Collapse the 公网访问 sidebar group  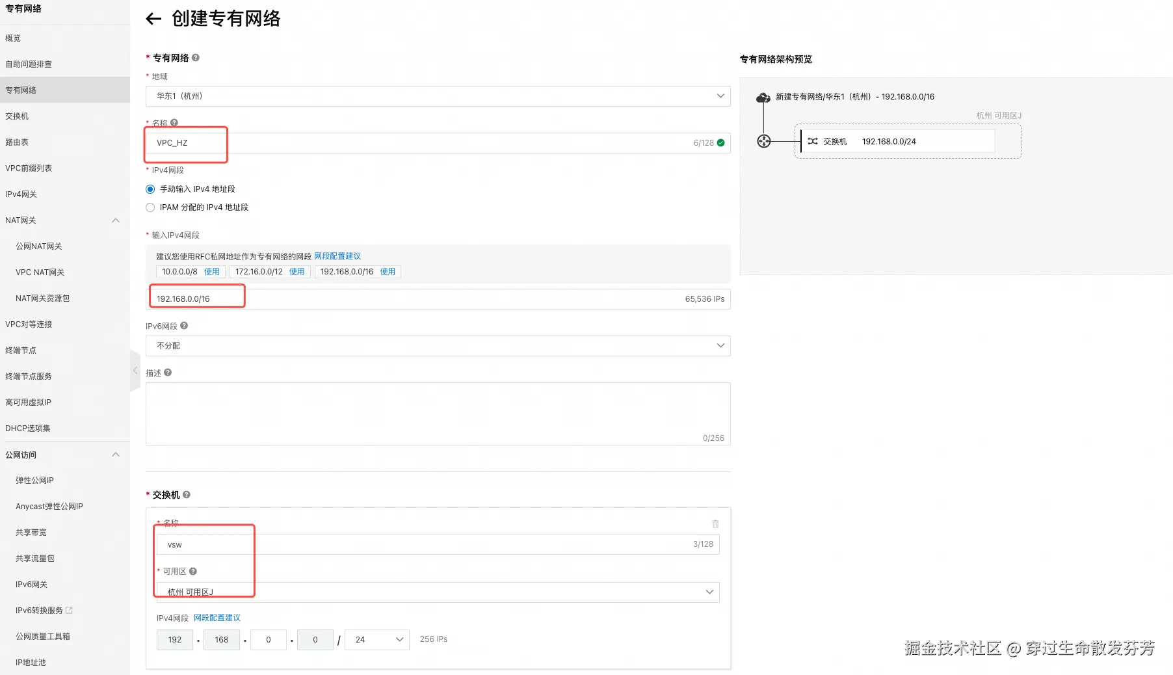pyautogui.click(x=116, y=455)
